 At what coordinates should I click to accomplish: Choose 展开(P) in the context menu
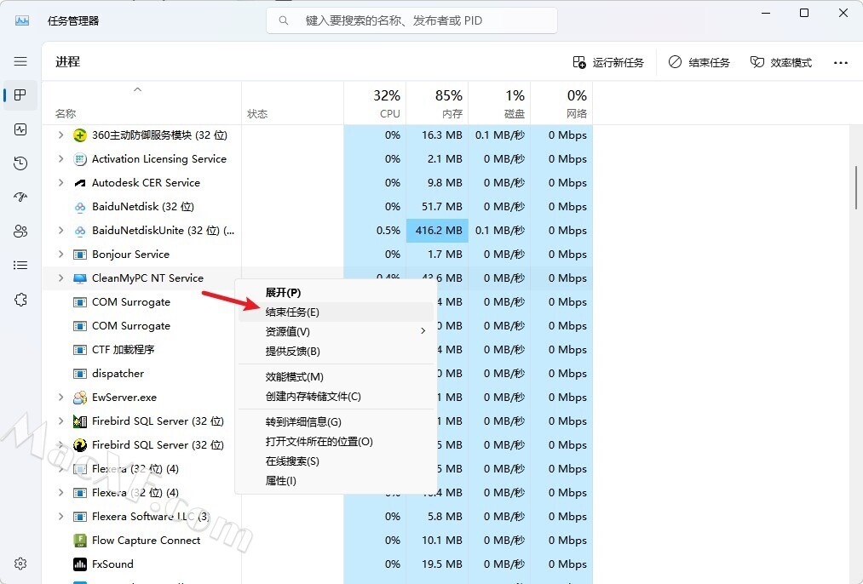pos(336,293)
